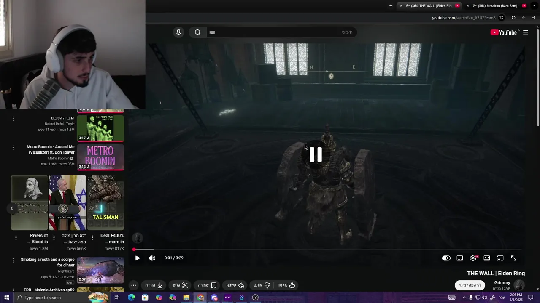Click the clip button with scissors icon

(180, 285)
